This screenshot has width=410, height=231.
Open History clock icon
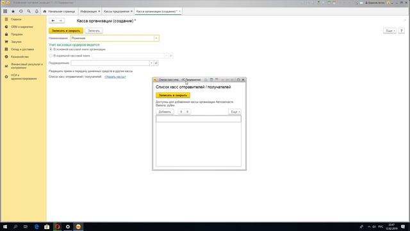click(21, 12)
